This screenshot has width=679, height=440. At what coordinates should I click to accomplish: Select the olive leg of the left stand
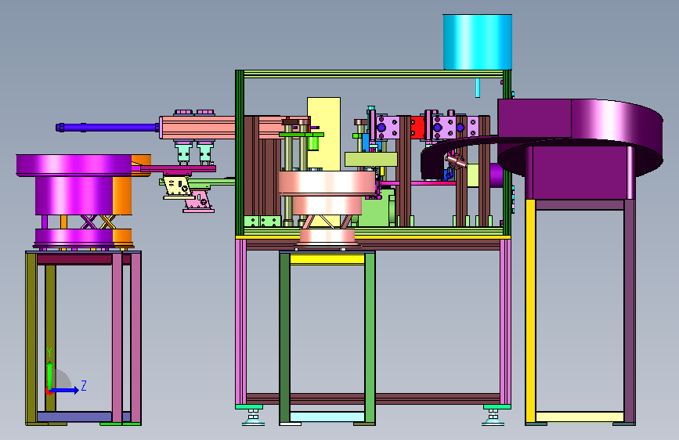point(31,337)
